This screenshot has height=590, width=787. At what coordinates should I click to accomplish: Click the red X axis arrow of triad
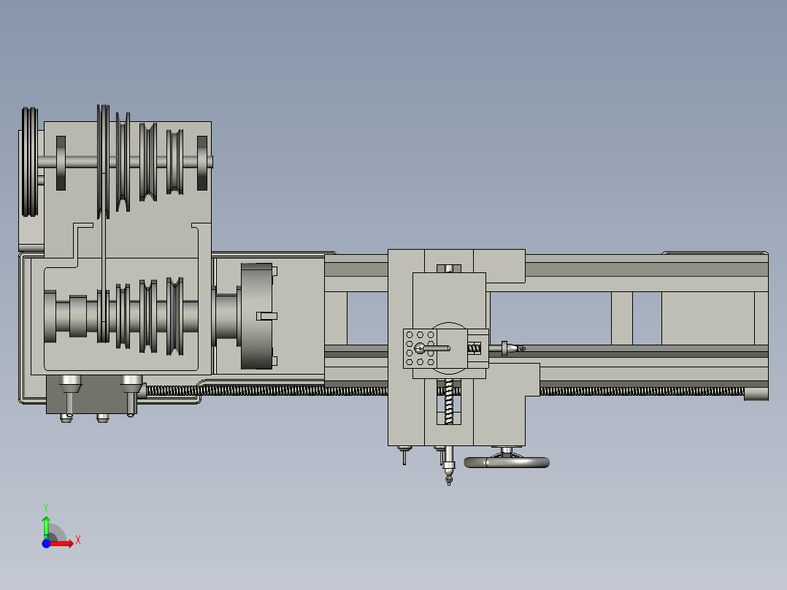pos(64,543)
